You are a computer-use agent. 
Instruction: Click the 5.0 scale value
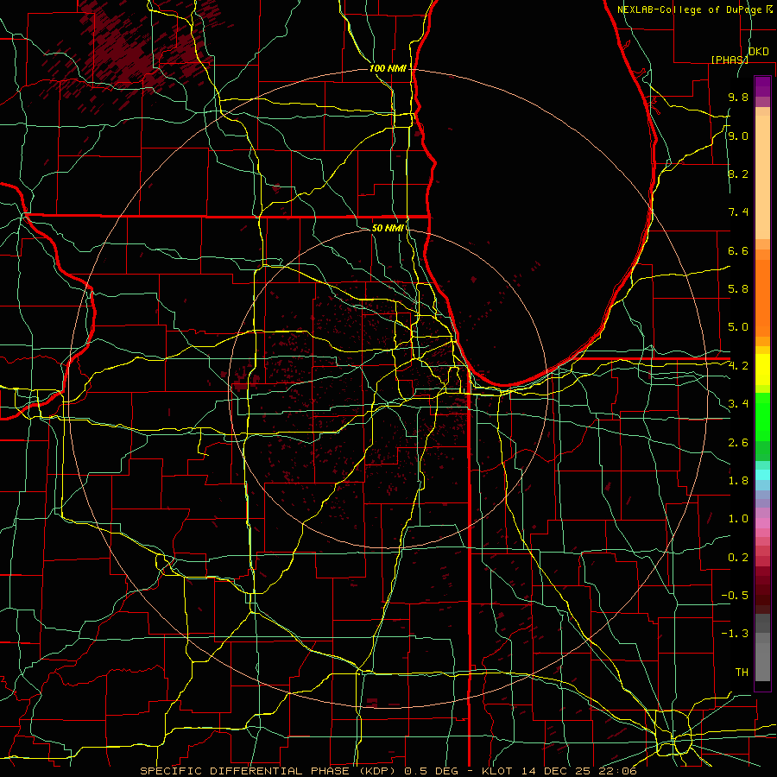738,327
